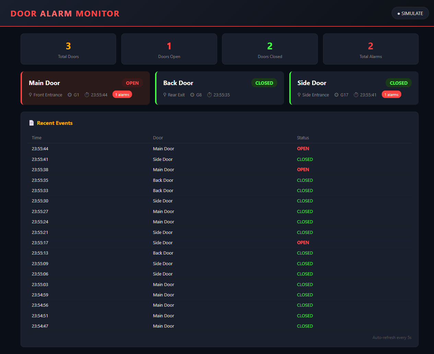
Task: Select the 23:55:17 Side Door OPEN event row
Action: (220, 243)
